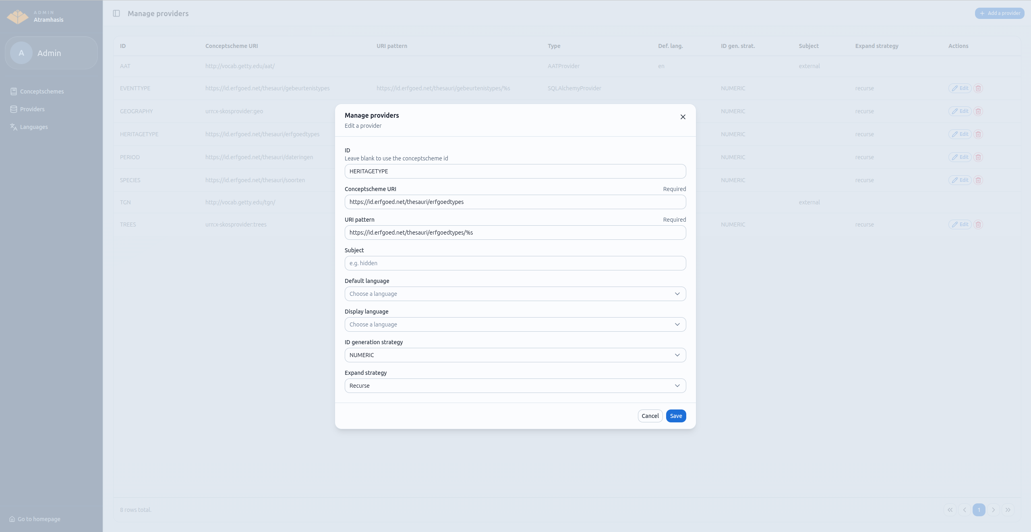This screenshot has width=1031, height=532.
Task: Click the Save button
Action: point(676,416)
